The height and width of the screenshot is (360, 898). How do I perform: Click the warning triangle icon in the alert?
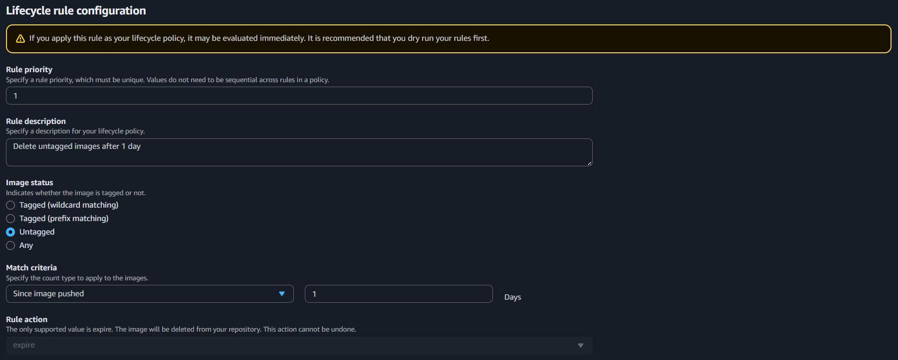(20, 39)
